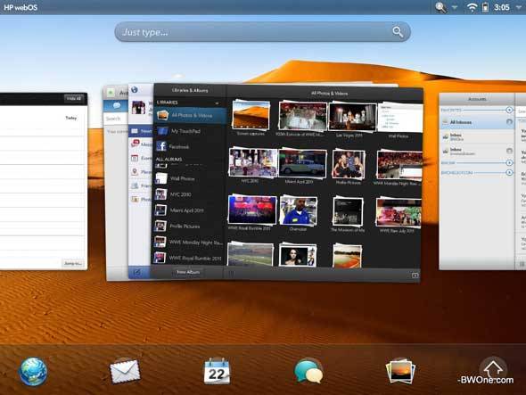The image size is (526, 395).
Task: Open the Messaging chat bubbles icon
Action: click(x=308, y=371)
